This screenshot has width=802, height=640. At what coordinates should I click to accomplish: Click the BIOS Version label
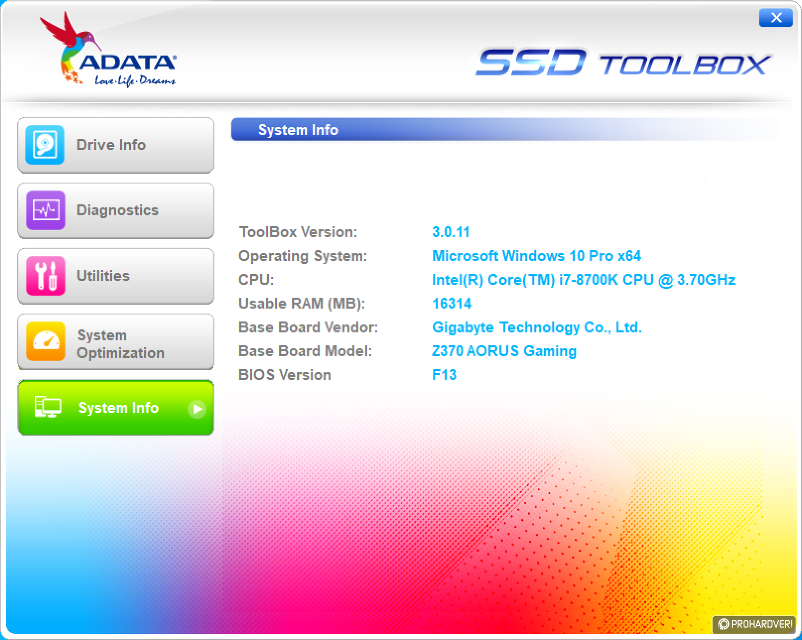coord(285,375)
